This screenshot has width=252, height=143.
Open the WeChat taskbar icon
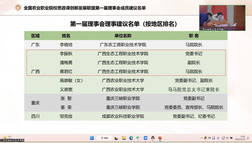pyautogui.click(x=138, y=138)
